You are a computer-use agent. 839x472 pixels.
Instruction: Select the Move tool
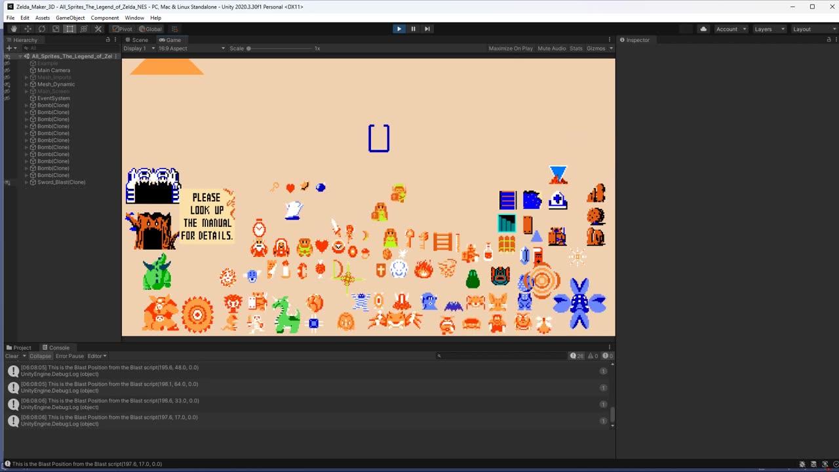point(28,29)
